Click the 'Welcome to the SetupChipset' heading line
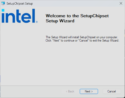 (x=77, y=16)
